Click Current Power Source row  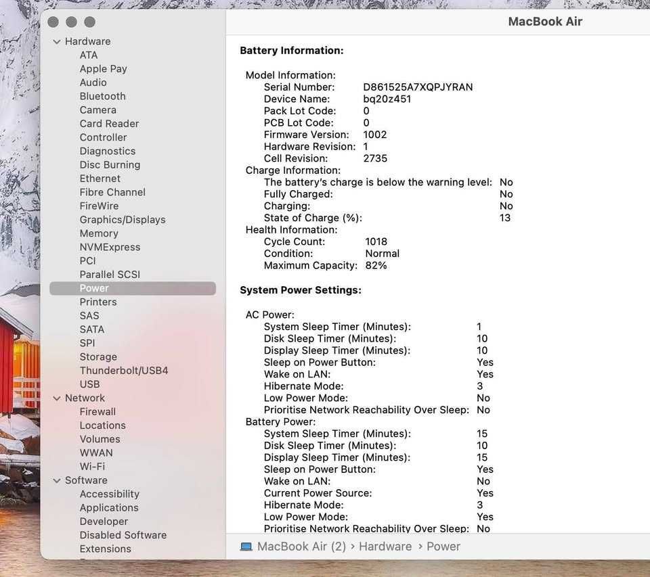[378, 493]
